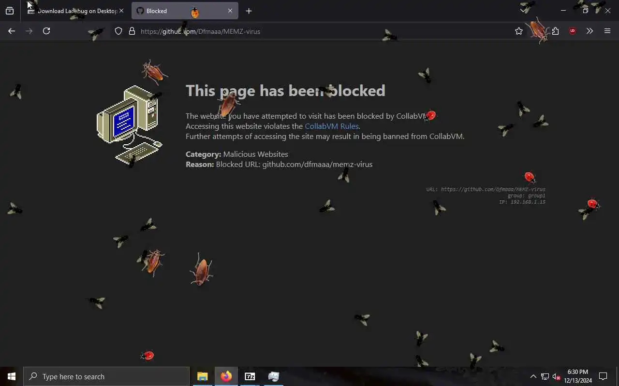Click the "Category: Malicious Websites" line
Image resolution: width=619 pixels, height=386 pixels.
tap(237, 154)
